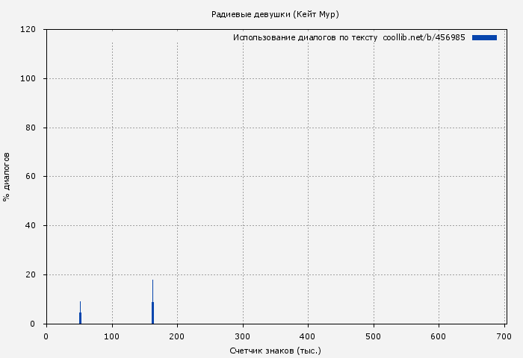
Task: Click the x-axis tick label 500
Action: pyautogui.click(x=374, y=336)
